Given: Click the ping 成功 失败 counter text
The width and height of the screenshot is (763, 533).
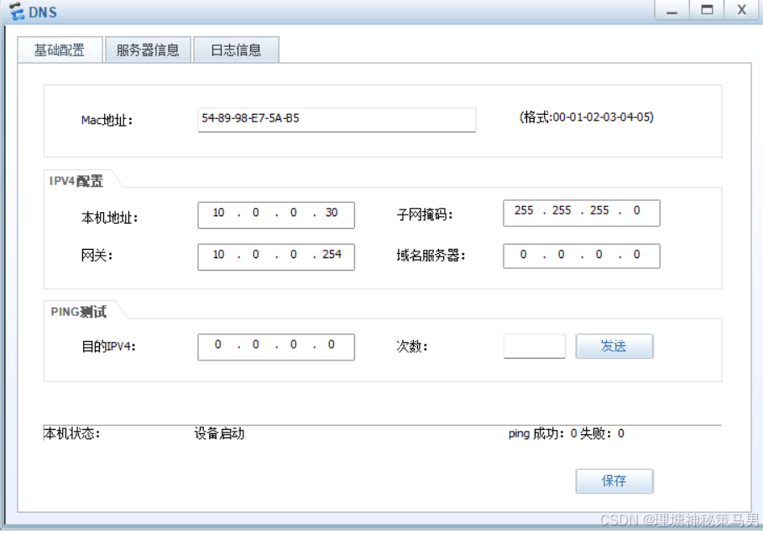Looking at the screenshot, I should tap(567, 433).
